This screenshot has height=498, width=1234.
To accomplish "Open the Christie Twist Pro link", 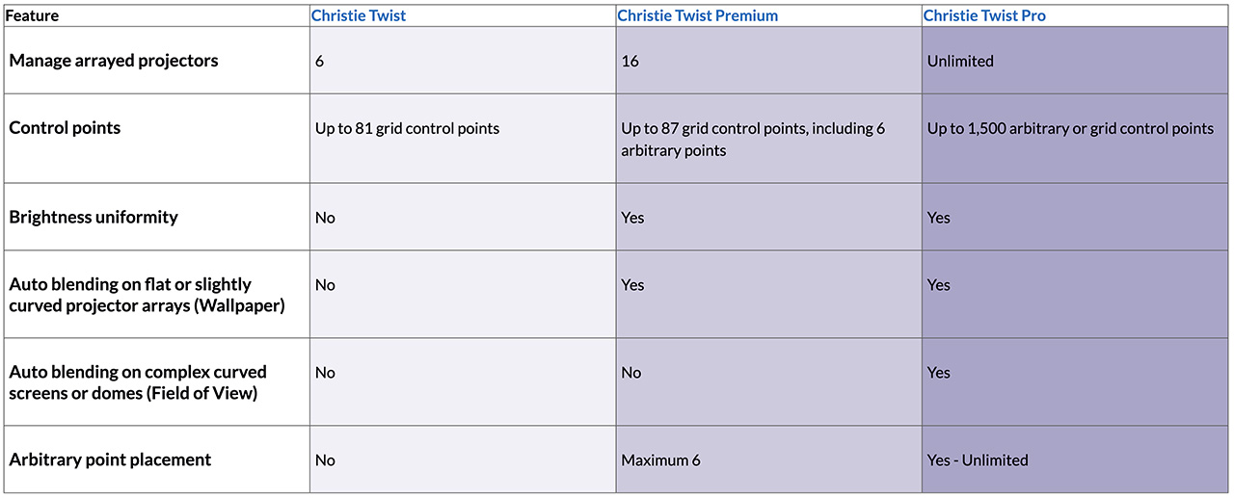I will pos(983,16).
